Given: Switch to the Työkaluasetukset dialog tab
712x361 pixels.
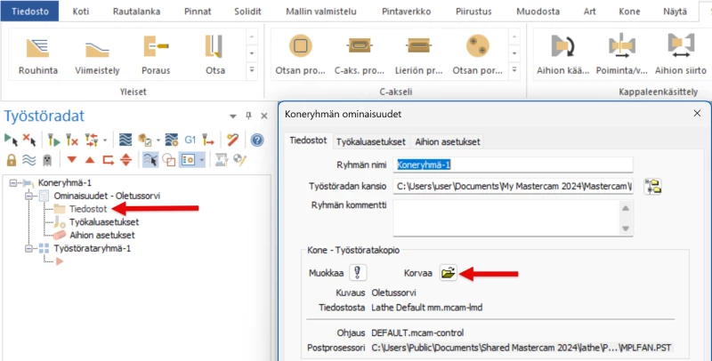Looking at the screenshot, I should click(x=369, y=141).
